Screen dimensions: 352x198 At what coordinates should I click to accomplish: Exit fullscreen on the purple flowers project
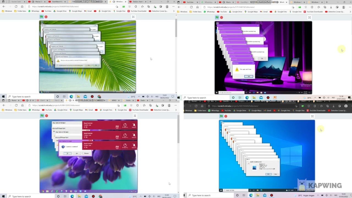tap(135, 116)
